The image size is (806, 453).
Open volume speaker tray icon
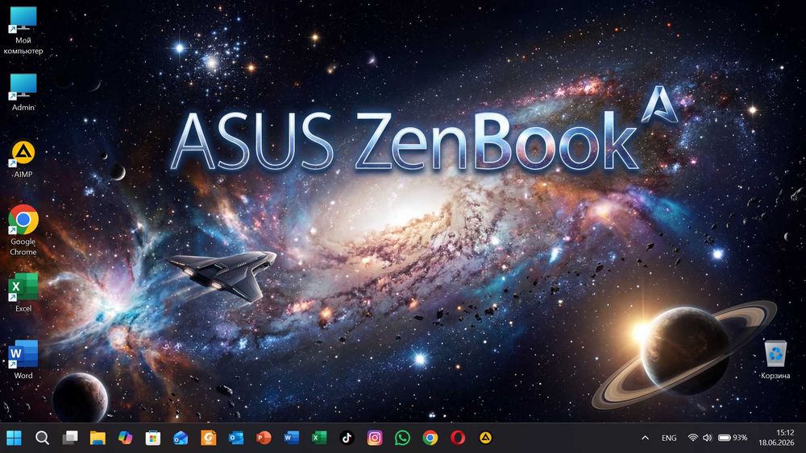(x=708, y=438)
